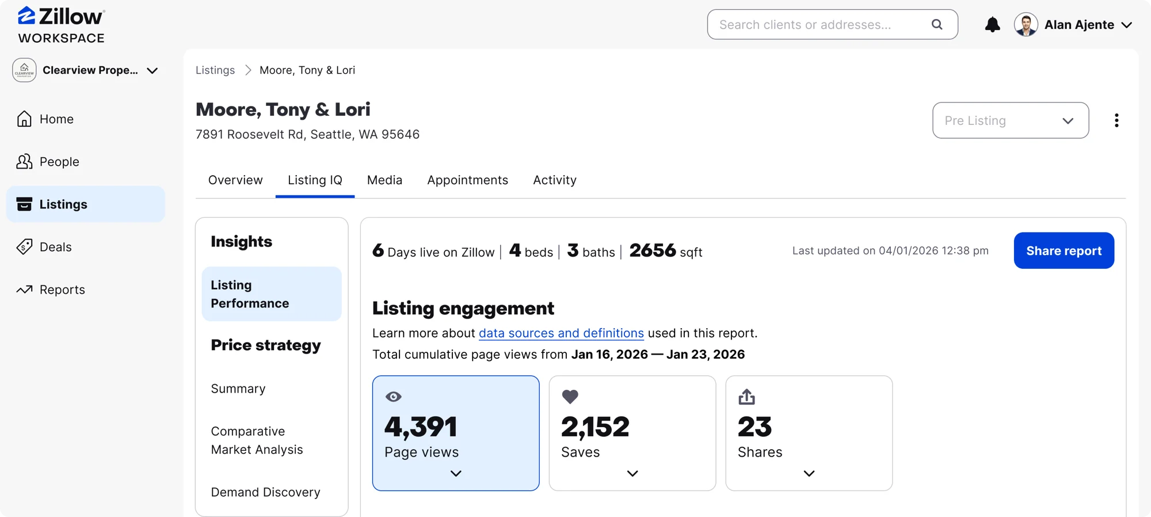Viewport: 1151px width, 517px height.
Task: Expand the Page views card chevron
Action: (456, 473)
